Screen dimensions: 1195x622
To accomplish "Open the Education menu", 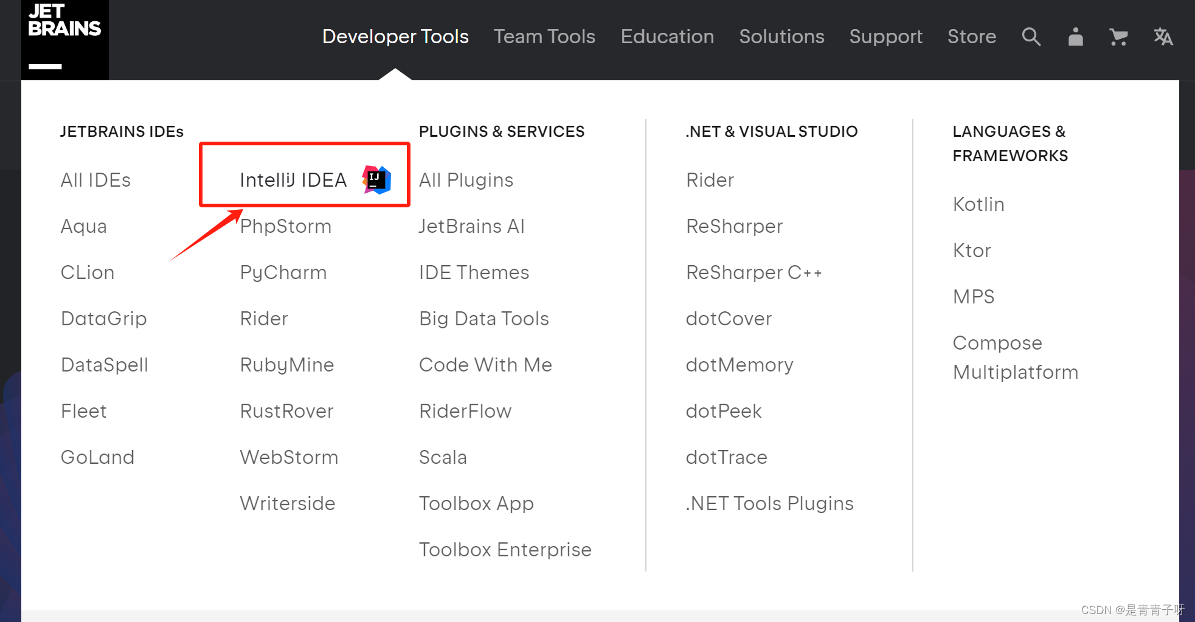I will (667, 36).
